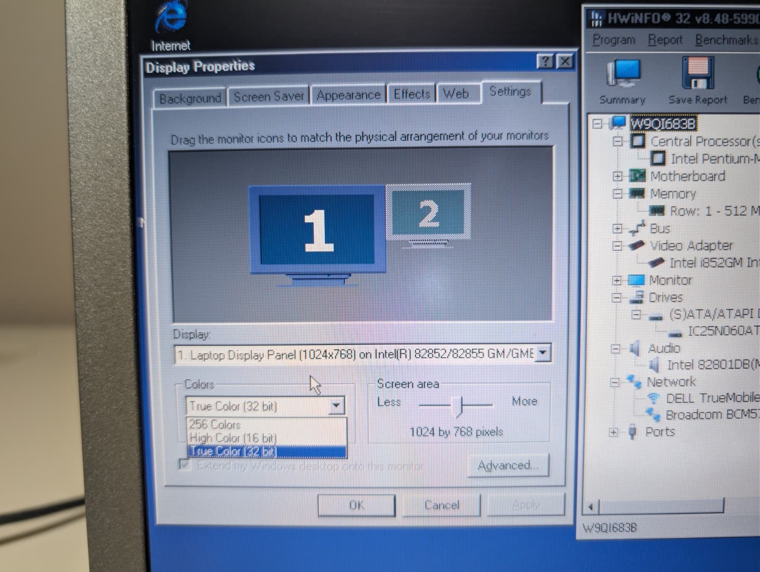Click the Bus icon in tree
760x572 pixels.
click(x=636, y=228)
